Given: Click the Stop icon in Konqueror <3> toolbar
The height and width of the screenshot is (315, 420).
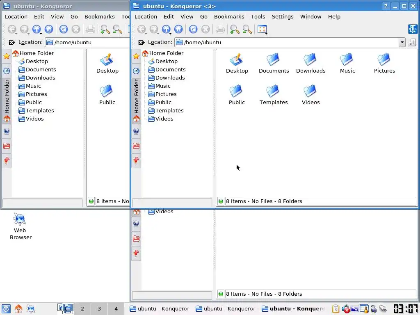Looking at the screenshot, I should (x=205, y=29).
